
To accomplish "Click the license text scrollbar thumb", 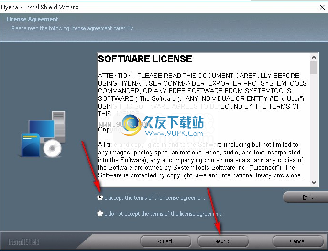I will pos(314,67).
